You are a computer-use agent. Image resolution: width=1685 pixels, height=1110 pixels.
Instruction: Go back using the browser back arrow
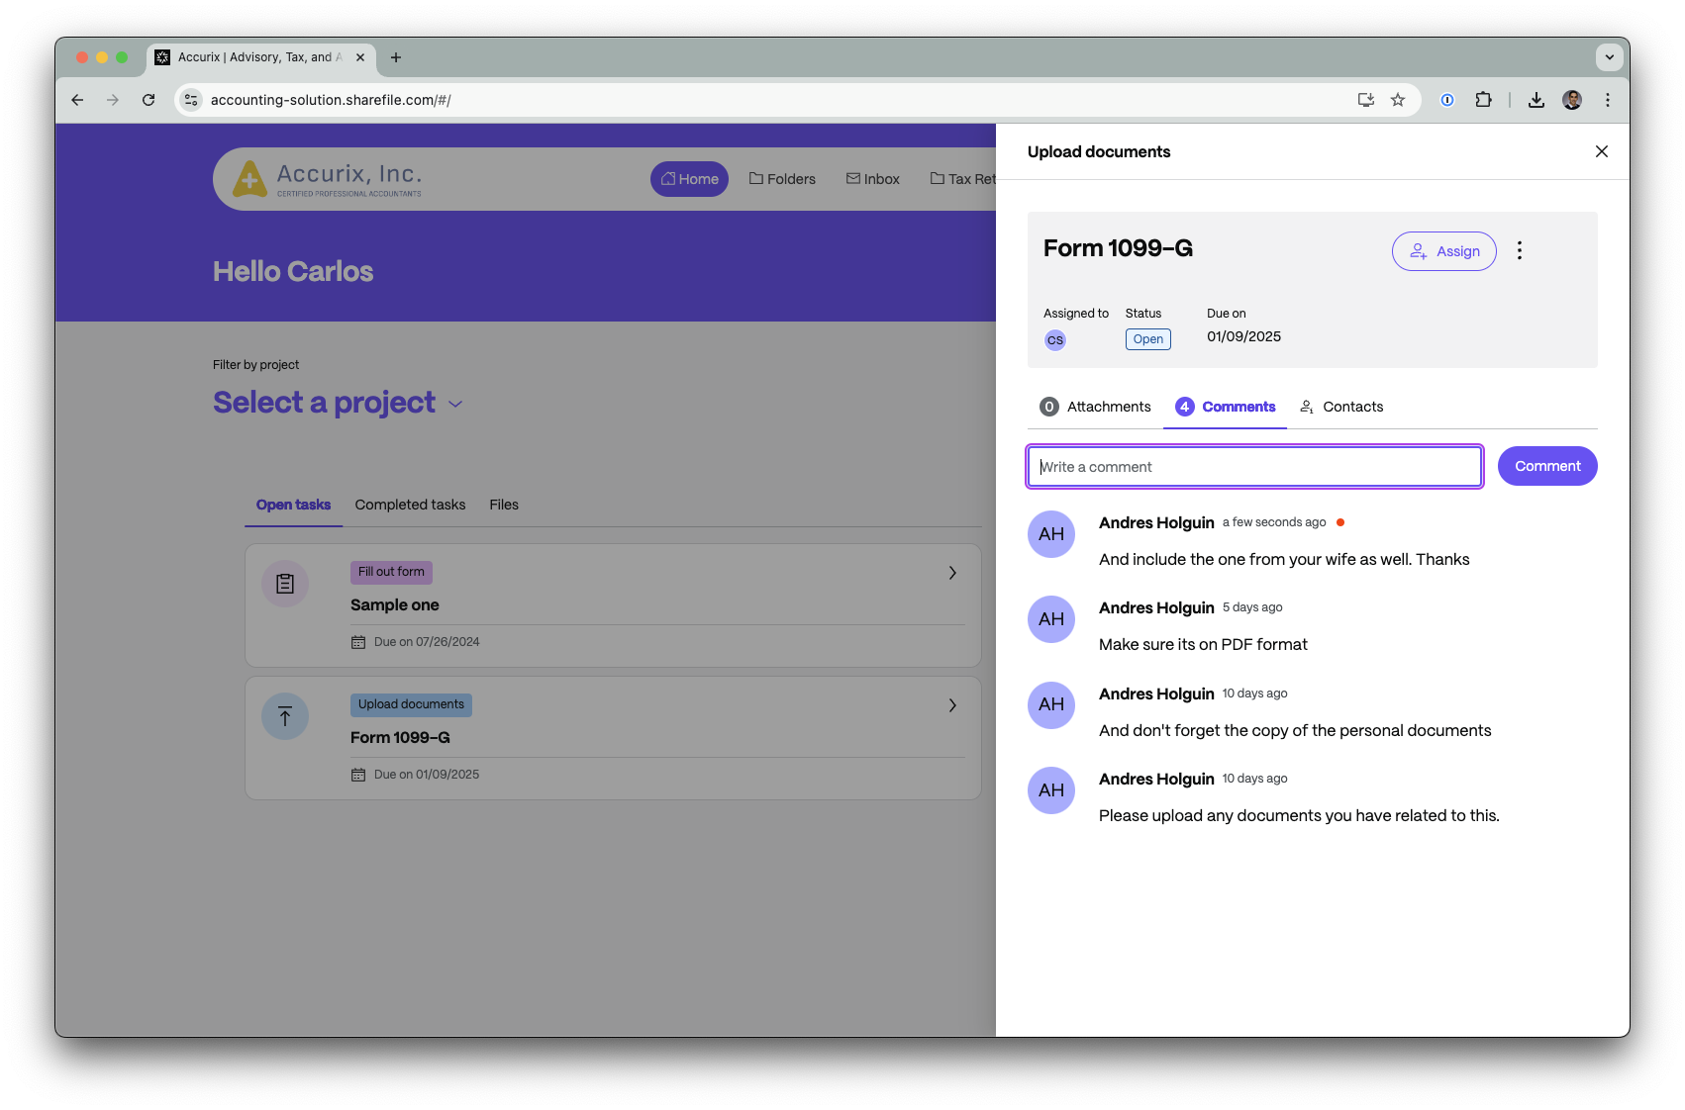[x=77, y=100]
